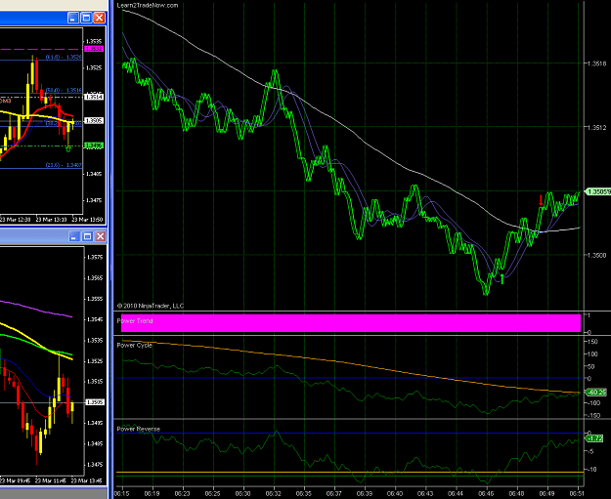Click the Power Trend panel label
This screenshot has width=611, height=499.
pos(135,320)
